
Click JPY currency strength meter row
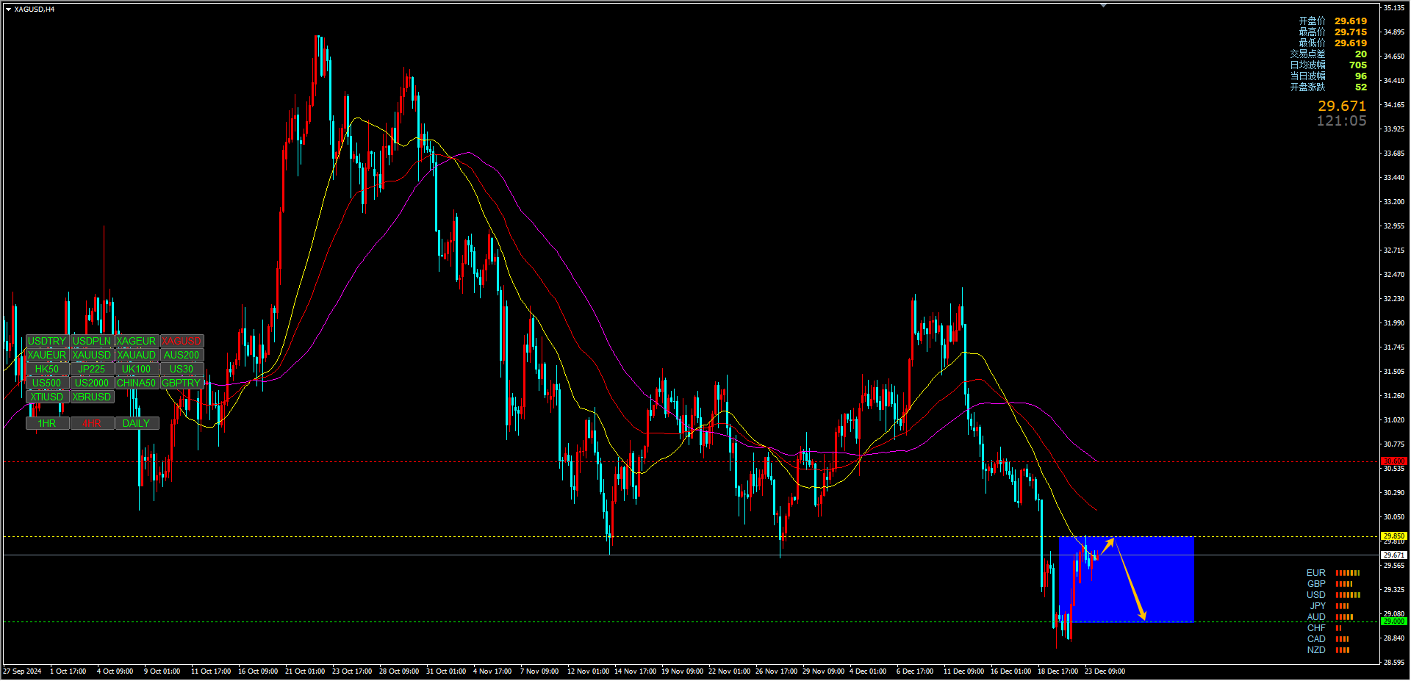(1329, 606)
